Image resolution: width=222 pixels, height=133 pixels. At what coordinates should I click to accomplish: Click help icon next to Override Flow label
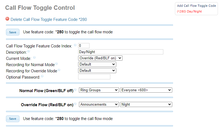click(x=75, y=104)
